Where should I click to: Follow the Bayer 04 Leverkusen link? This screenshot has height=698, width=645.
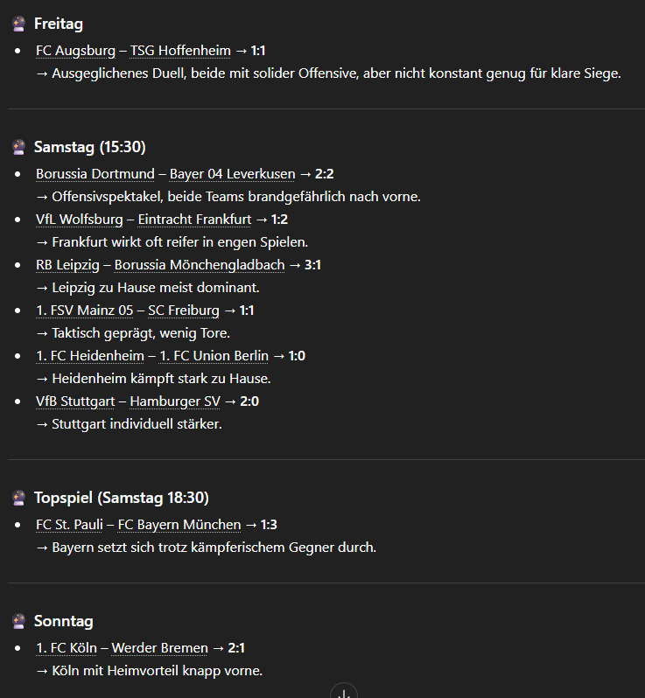(x=232, y=174)
